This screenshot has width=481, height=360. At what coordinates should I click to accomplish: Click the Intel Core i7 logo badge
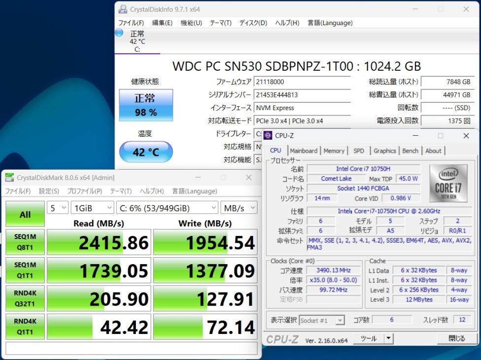point(448,183)
